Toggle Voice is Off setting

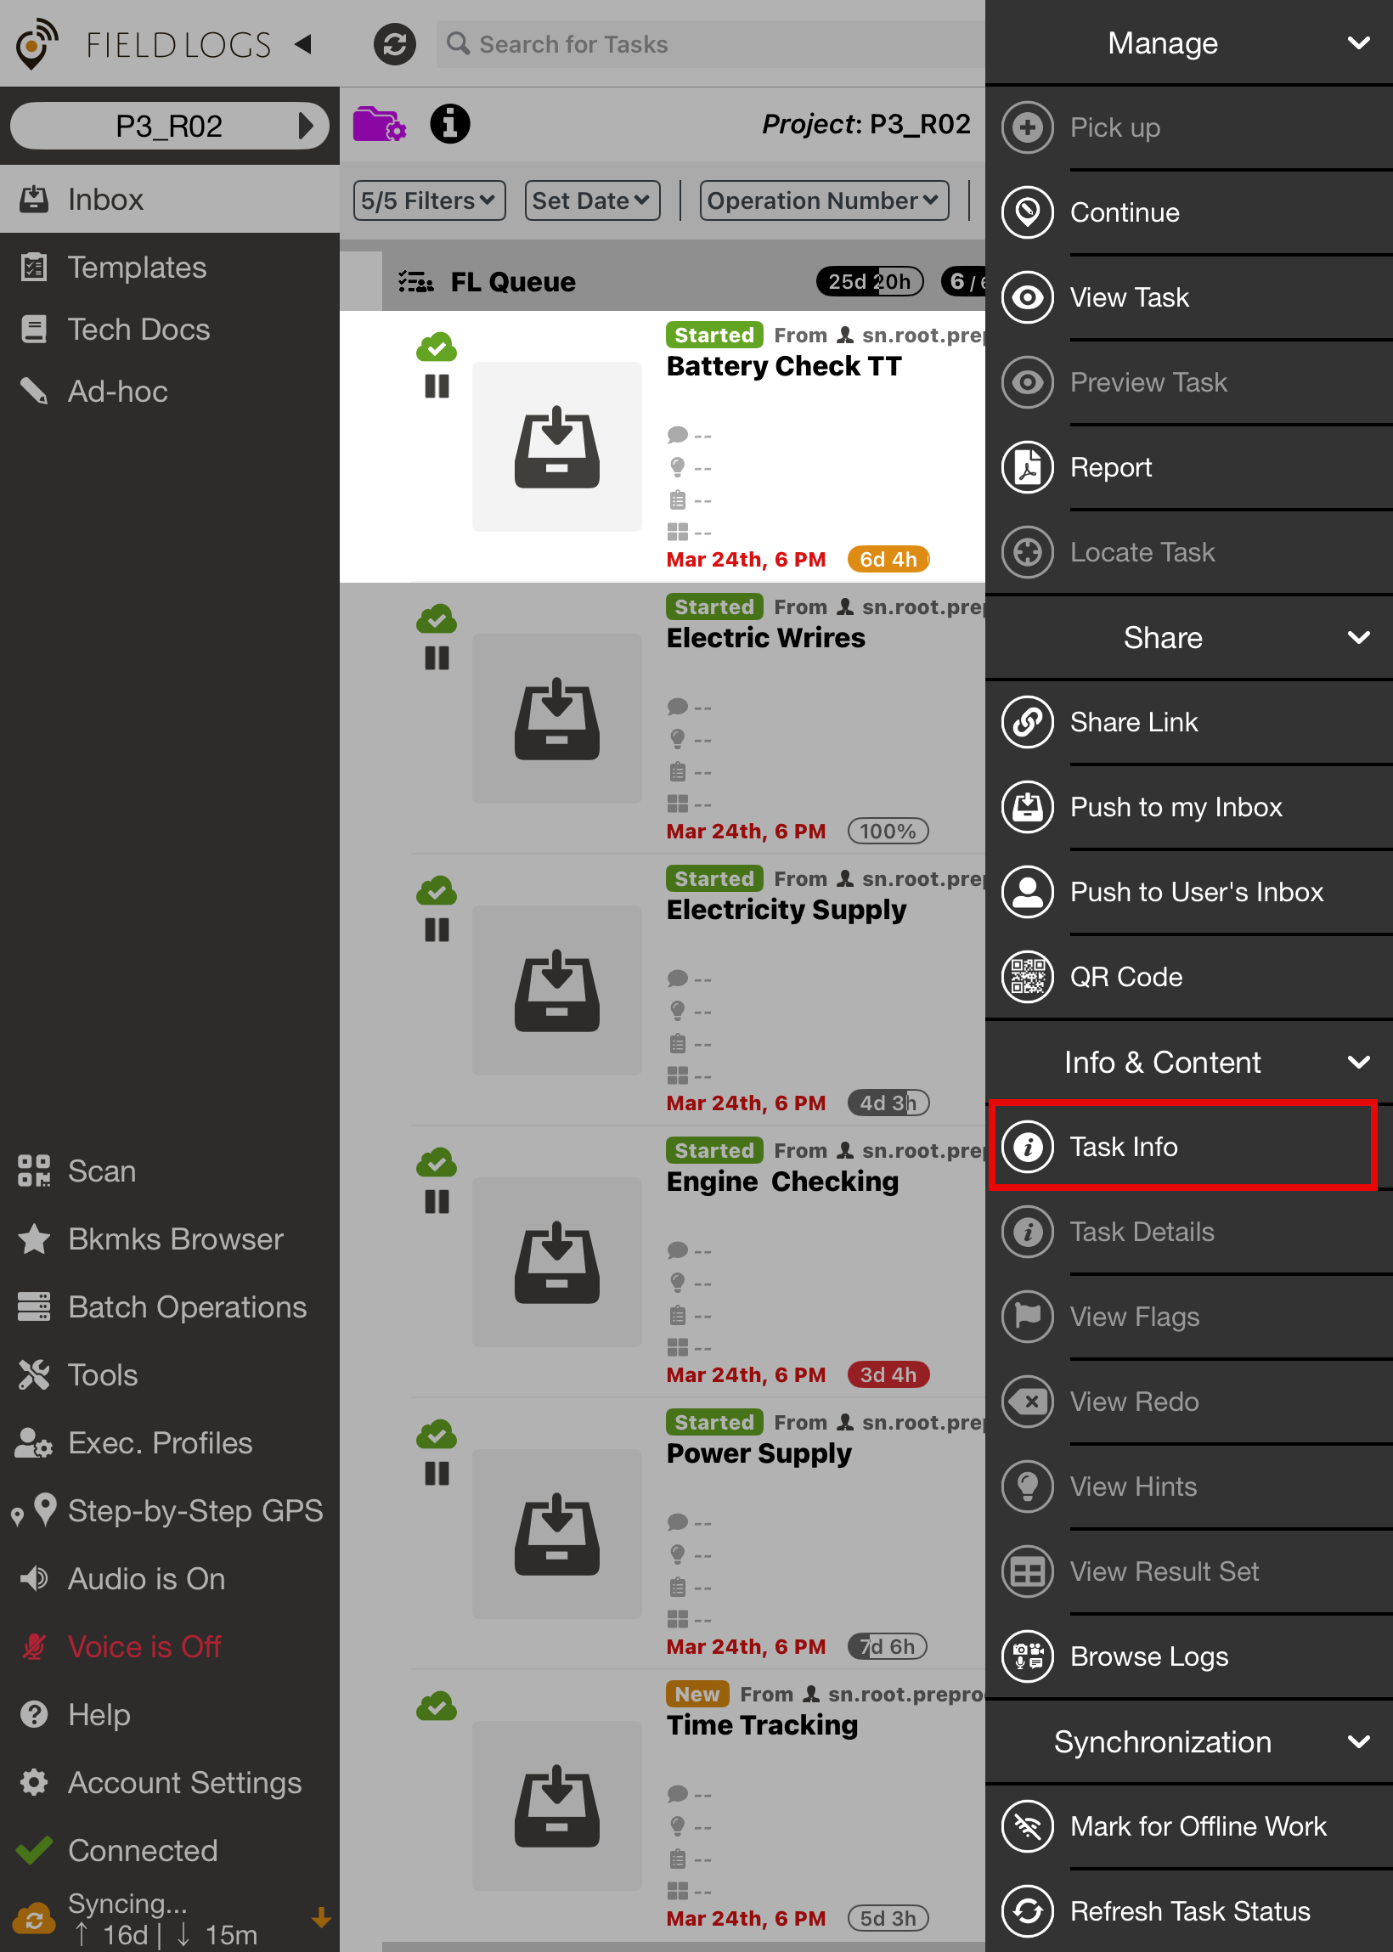(144, 1646)
